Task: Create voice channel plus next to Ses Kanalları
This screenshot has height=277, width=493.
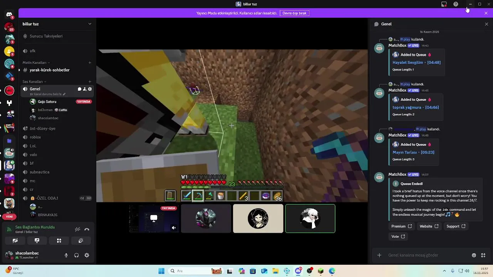Action: click(90, 82)
